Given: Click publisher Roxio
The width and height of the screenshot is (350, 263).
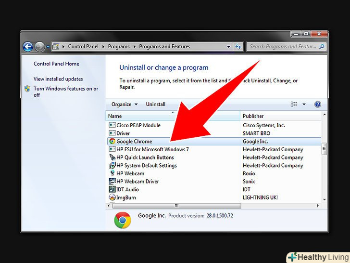Looking at the screenshot, I should (249, 173).
